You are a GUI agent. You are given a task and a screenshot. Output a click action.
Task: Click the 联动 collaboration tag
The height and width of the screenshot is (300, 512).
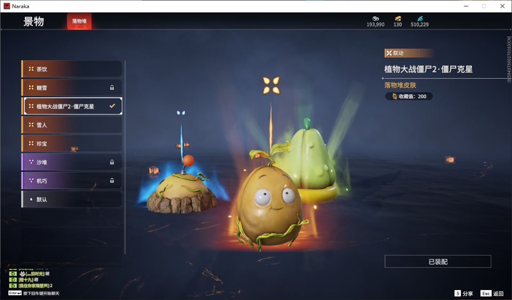pyautogui.click(x=409, y=53)
